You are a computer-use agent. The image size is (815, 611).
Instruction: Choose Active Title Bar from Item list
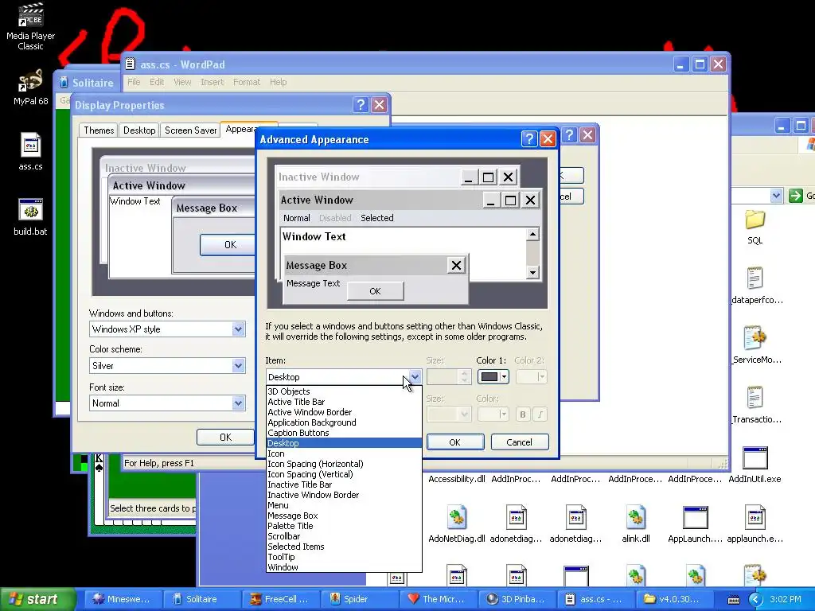[344, 402]
